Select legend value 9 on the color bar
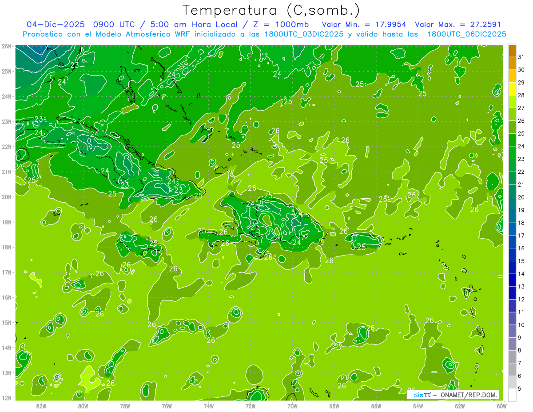This screenshot has height=412, width=533. [x=519, y=337]
